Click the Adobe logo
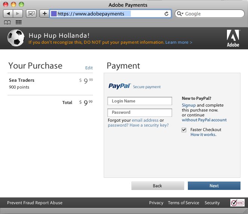The width and height of the screenshot is (248, 214). tap(233, 38)
